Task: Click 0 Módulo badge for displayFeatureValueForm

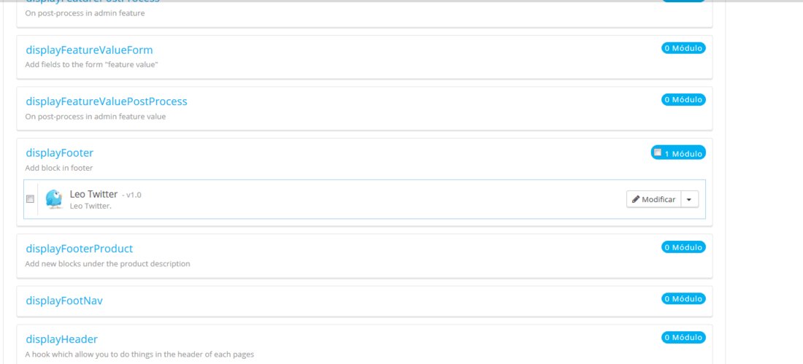Action: pyautogui.click(x=683, y=48)
